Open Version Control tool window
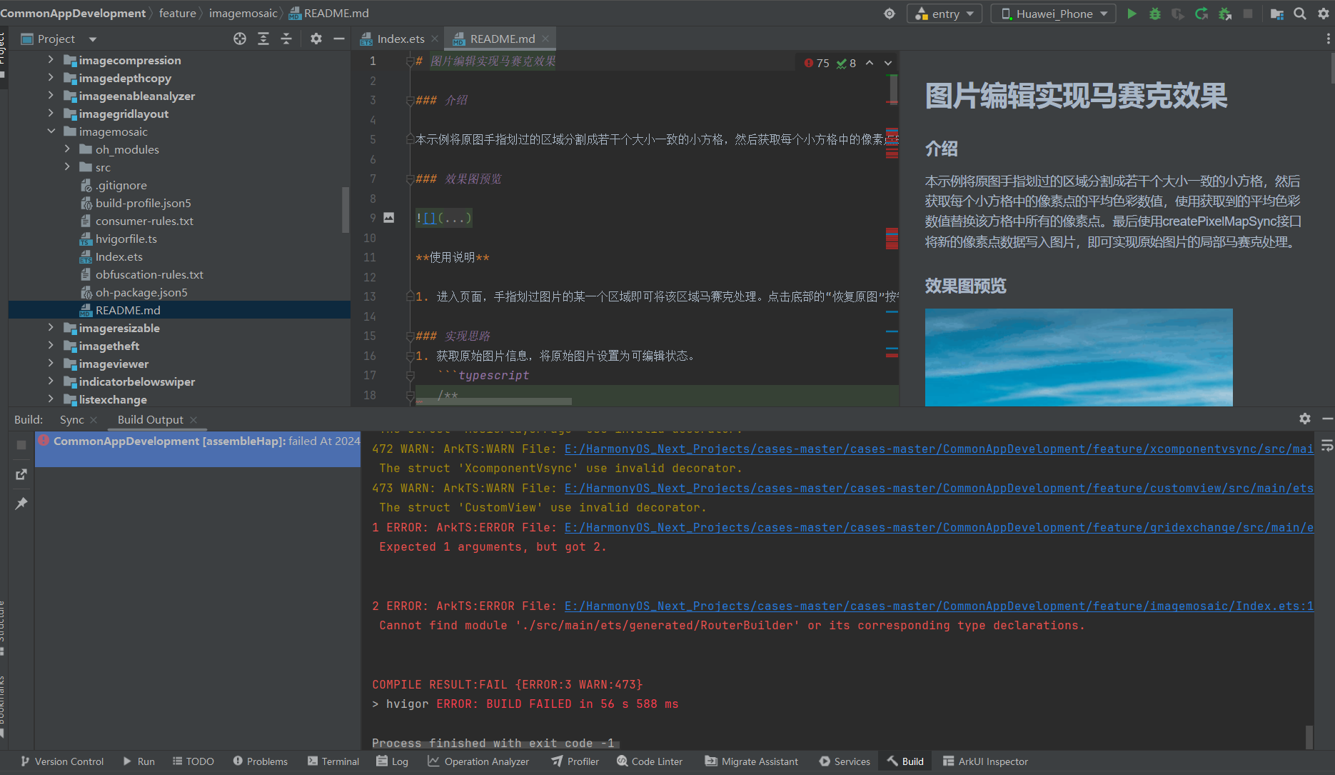The width and height of the screenshot is (1335, 775). [x=62, y=761]
